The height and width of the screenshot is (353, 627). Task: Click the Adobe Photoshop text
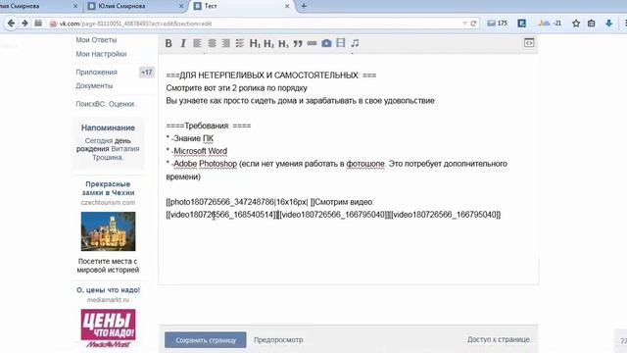tap(205, 164)
